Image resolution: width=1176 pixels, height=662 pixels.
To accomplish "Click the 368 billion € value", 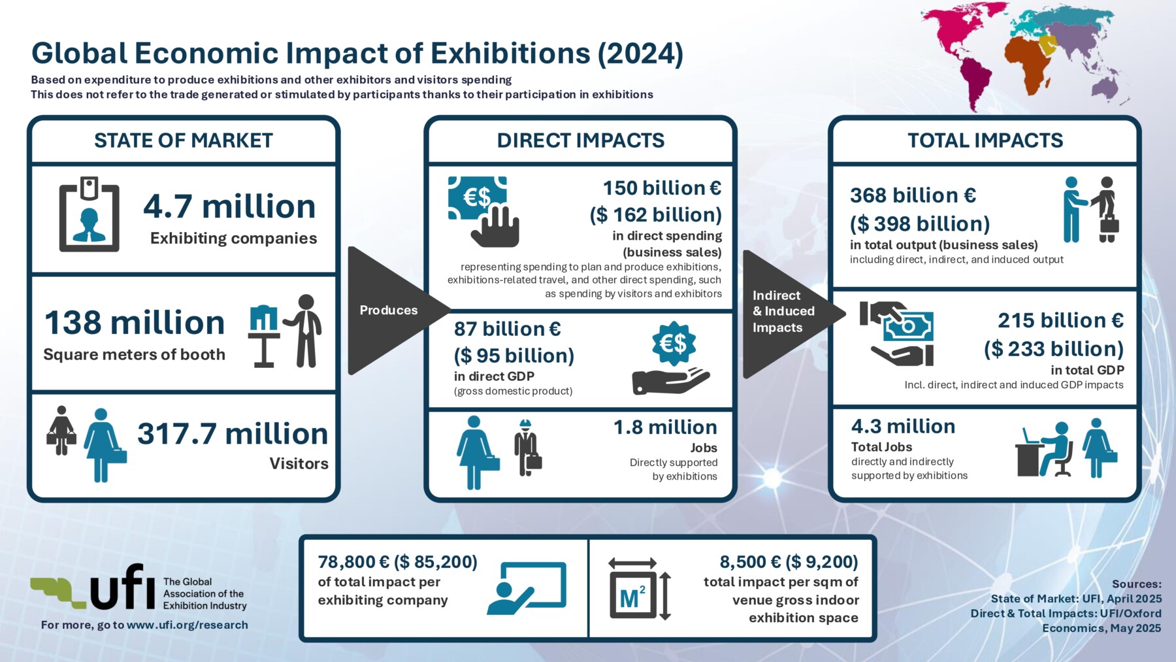I will [x=913, y=195].
